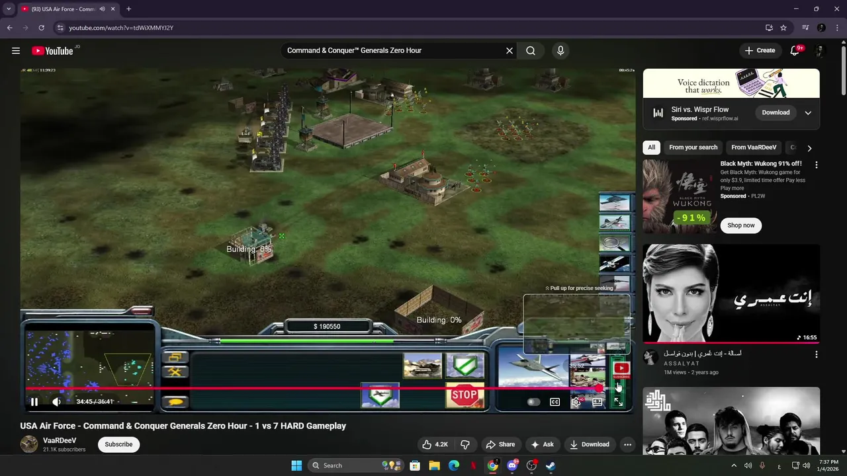Image resolution: width=847 pixels, height=476 pixels.
Task: Mute the tab via audio icon
Action: point(102,9)
